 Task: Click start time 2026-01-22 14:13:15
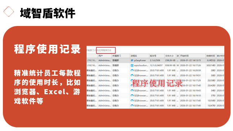[x=190, y=60]
